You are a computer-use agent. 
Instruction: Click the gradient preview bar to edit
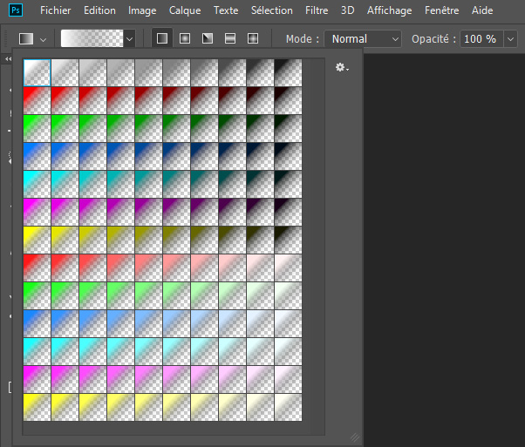point(92,39)
